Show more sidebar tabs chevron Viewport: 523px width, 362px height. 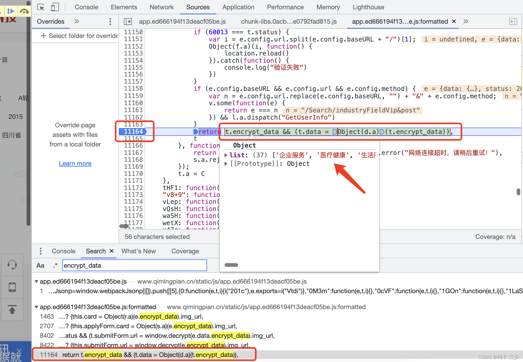pyautogui.click(x=77, y=21)
